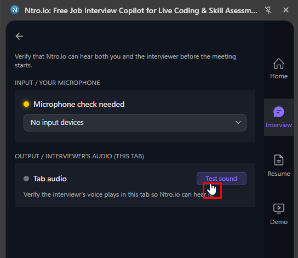The width and height of the screenshot is (298, 258).
Task: Click the Demo label in sidebar
Action: (279, 222)
